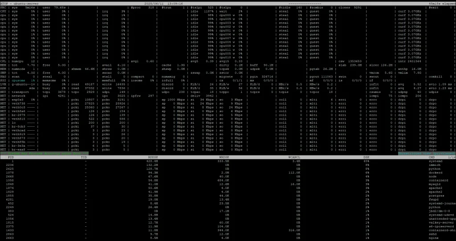Image resolution: width=456 pixels, height=241 pixels.
Task: Click the cache 1.3G memory value
Action: pyautogui.click(x=173, y=65)
